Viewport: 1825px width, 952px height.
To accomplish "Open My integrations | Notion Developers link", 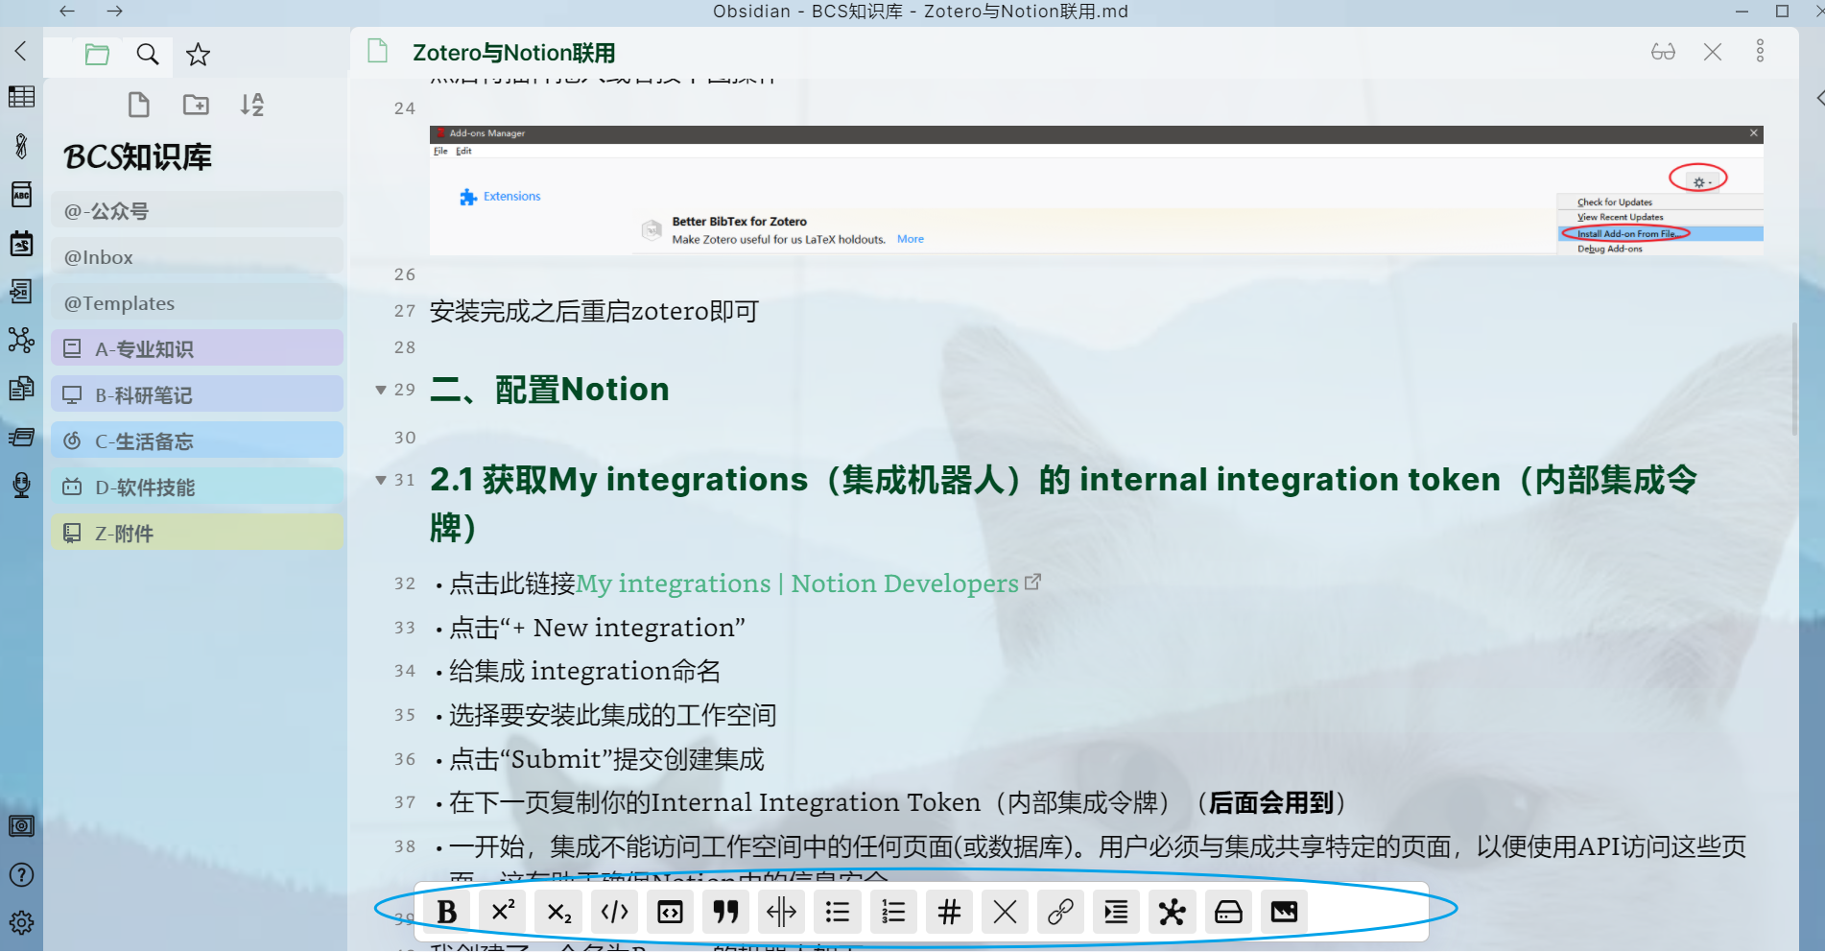I will pos(798,583).
